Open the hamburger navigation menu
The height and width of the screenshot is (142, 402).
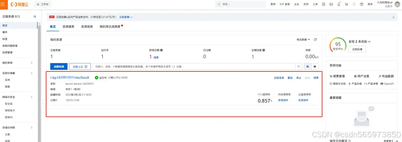pyautogui.click(x=3, y=4)
